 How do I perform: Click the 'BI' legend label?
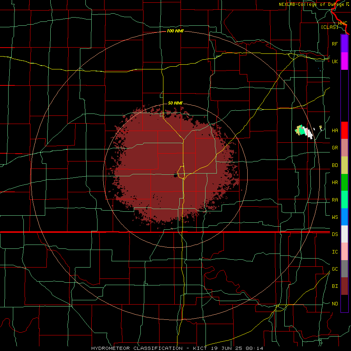(x=335, y=286)
